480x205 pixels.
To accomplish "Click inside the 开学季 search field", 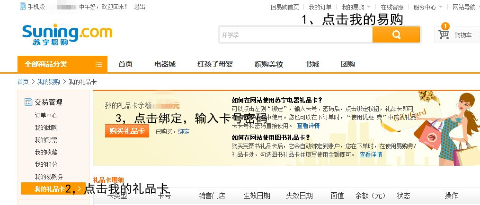I will click(296, 34).
